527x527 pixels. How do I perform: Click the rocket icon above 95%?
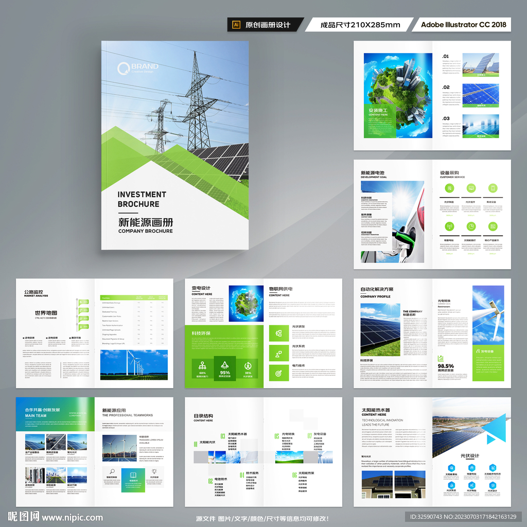(x=224, y=365)
